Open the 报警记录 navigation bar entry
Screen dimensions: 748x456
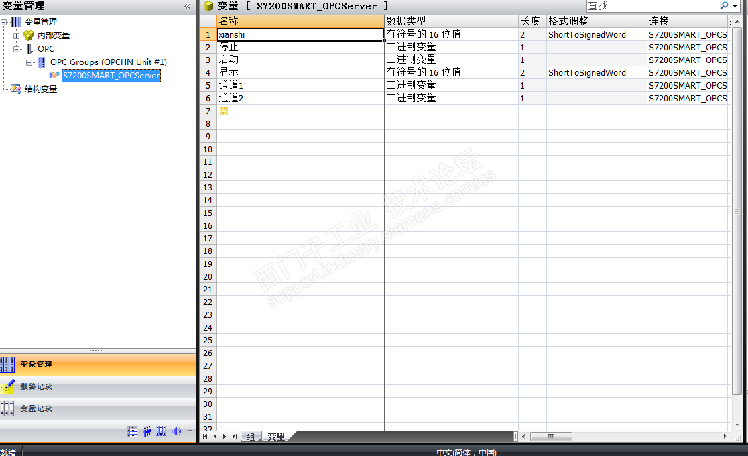click(98, 386)
